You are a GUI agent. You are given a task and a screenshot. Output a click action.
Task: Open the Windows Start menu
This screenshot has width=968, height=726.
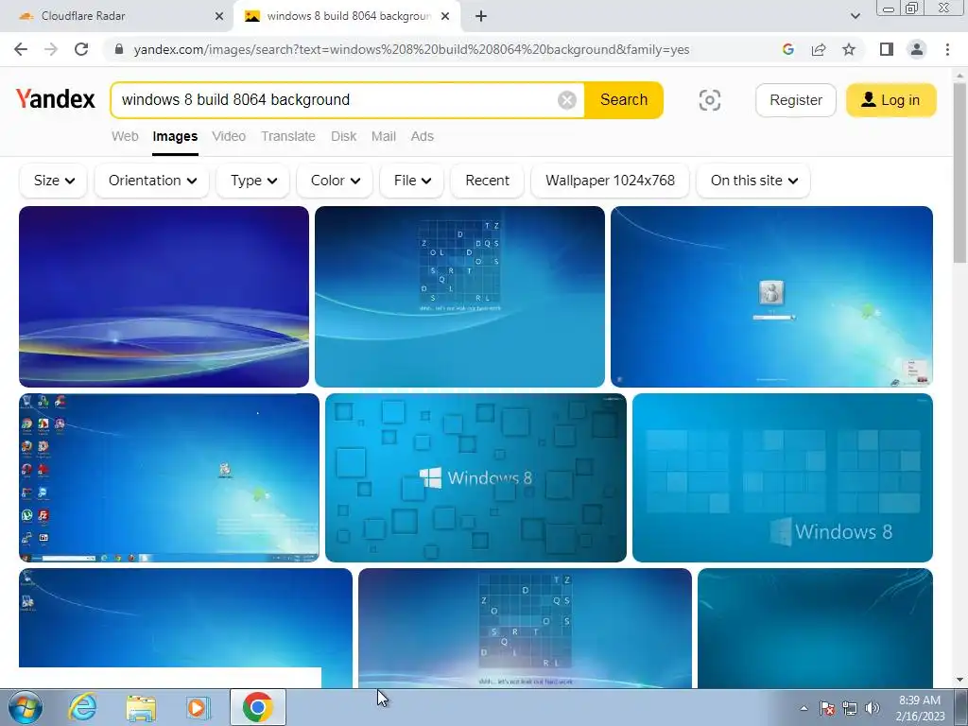click(x=25, y=707)
